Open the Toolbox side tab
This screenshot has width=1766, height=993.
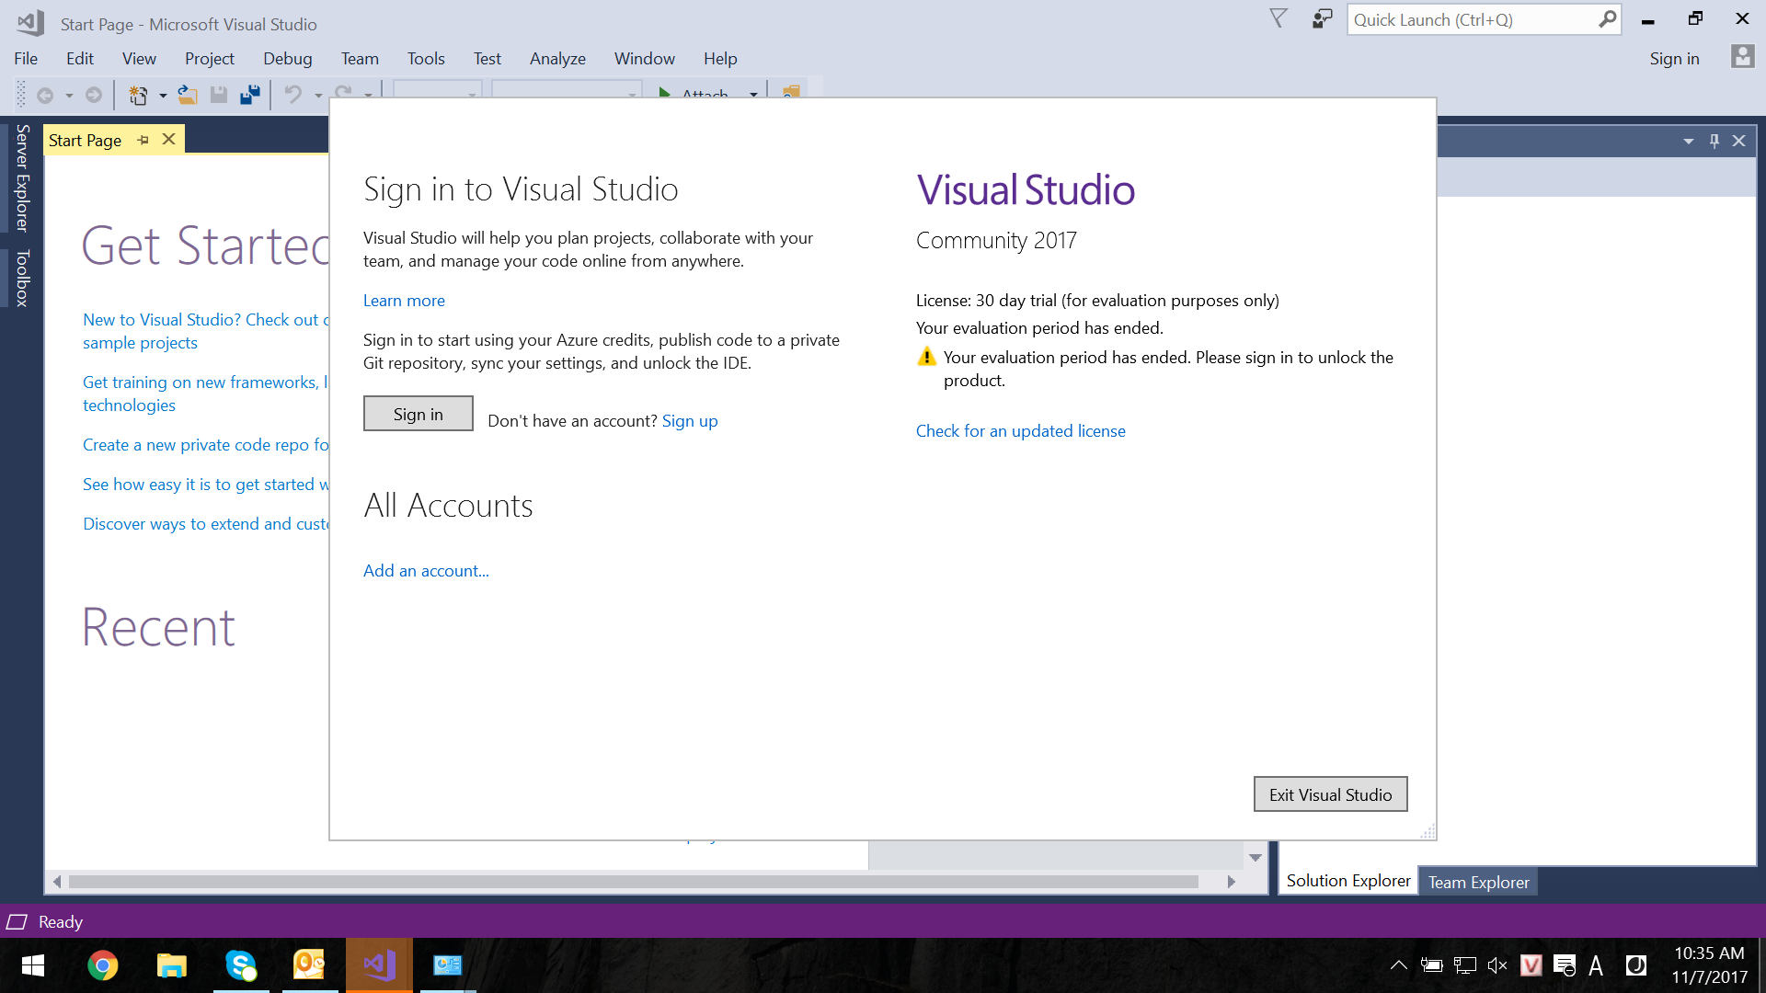coord(22,278)
